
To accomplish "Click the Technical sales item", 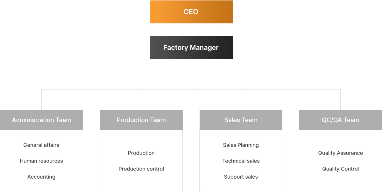I will click(241, 161).
